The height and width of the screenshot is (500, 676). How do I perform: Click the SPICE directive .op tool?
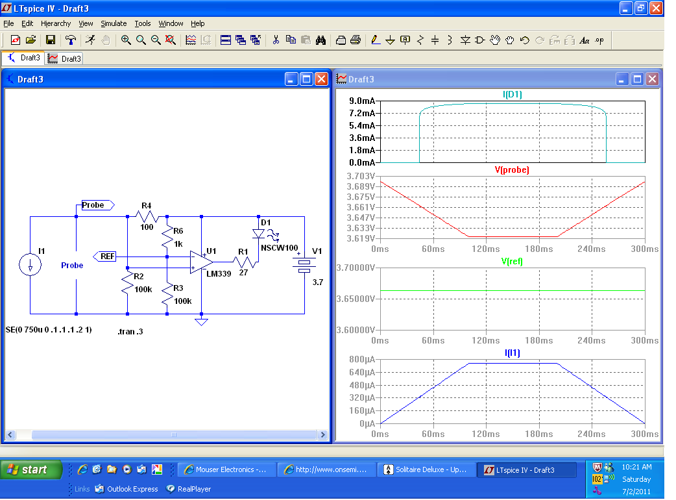pyautogui.click(x=599, y=40)
